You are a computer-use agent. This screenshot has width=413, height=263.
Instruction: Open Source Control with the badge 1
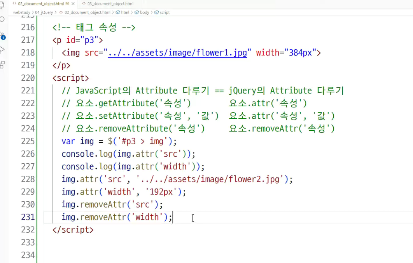tap(2, 36)
